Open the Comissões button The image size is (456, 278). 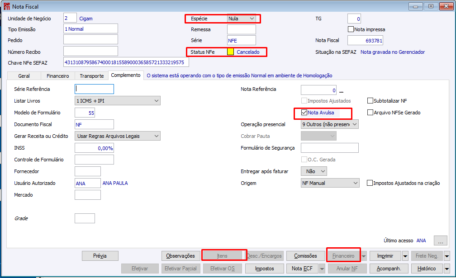point(306,256)
